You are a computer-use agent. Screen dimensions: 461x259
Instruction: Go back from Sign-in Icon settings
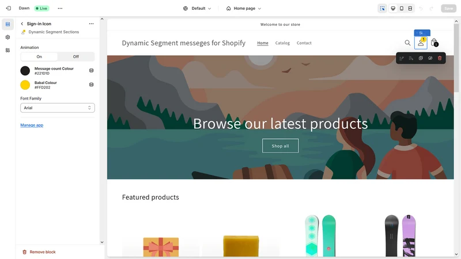22,24
